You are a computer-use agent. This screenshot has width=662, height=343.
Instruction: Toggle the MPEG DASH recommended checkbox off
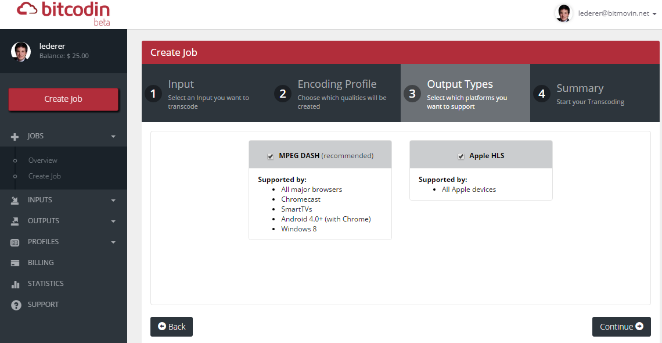click(270, 155)
